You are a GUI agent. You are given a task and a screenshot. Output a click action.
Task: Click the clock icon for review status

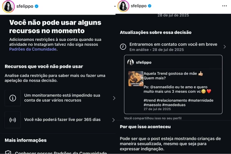pos(123,47)
